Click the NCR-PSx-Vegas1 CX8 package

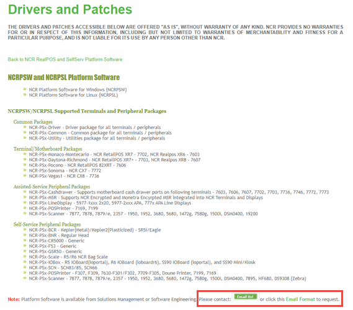64,176
